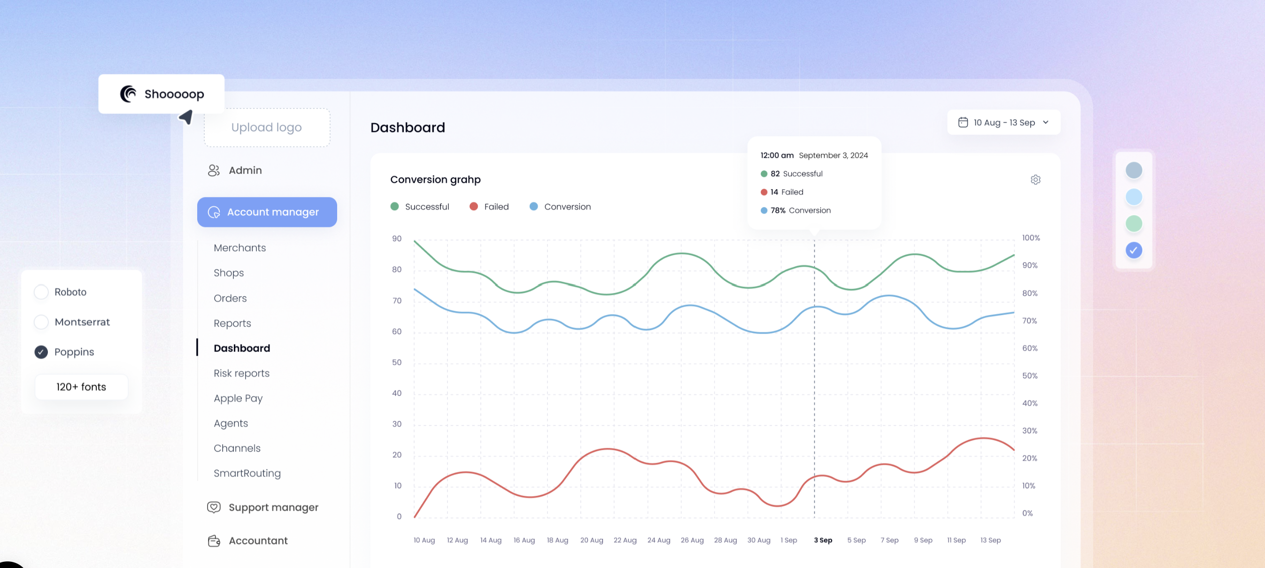Image resolution: width=1265 pixels, height=568 pixels.
Task: Click the 120+ fonts button
Action: click(x=81, y=387)
